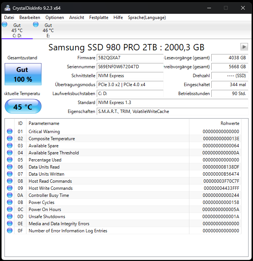Click the Eingeschaltet value 344 mal
The width and height of the screenshot is (253, 261).
(x=230, y=85)
